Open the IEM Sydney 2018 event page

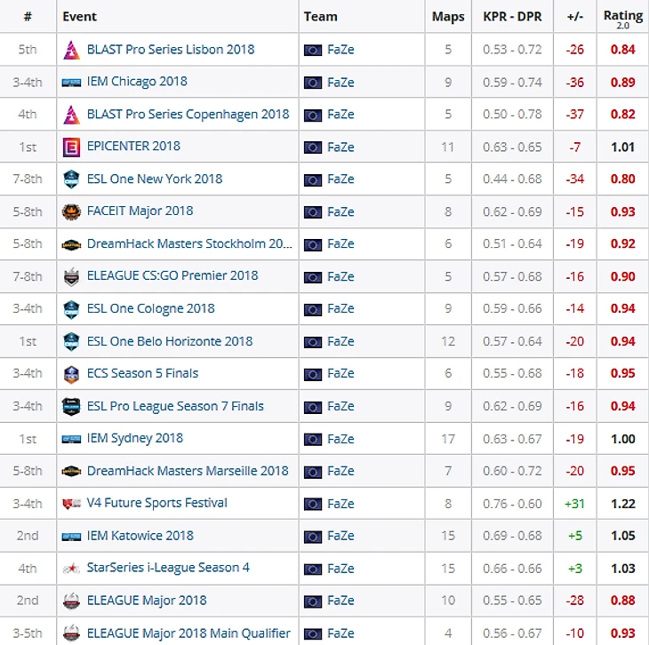coord(135,439)
